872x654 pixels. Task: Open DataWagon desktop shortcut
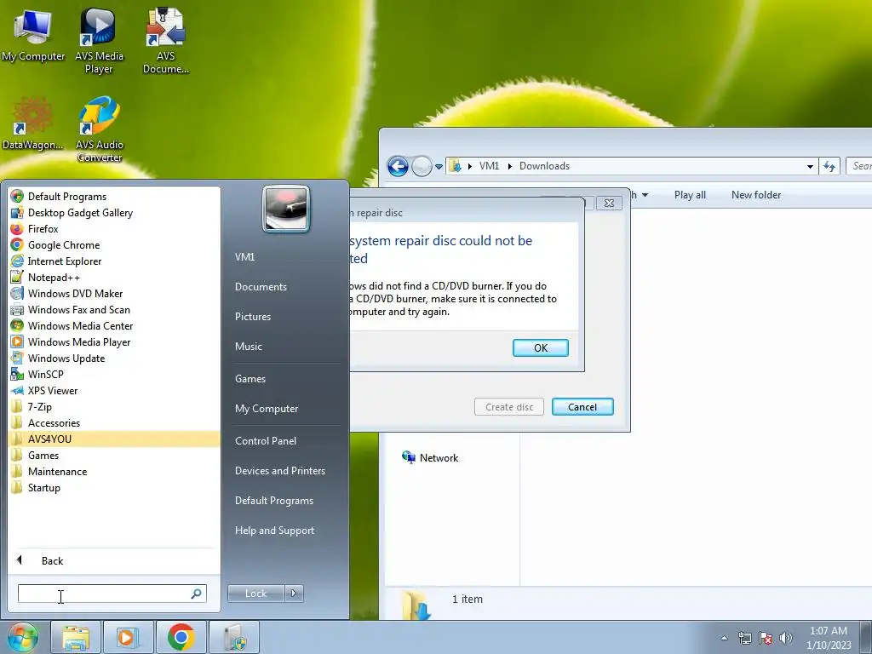(x=33, y=123)
